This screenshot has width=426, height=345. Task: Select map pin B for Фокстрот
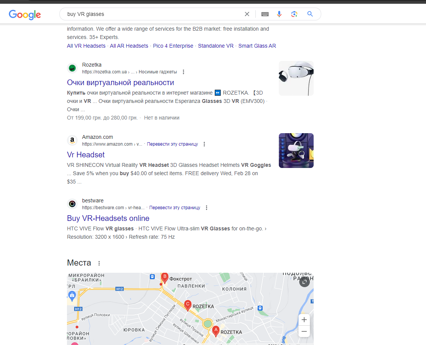165,278
